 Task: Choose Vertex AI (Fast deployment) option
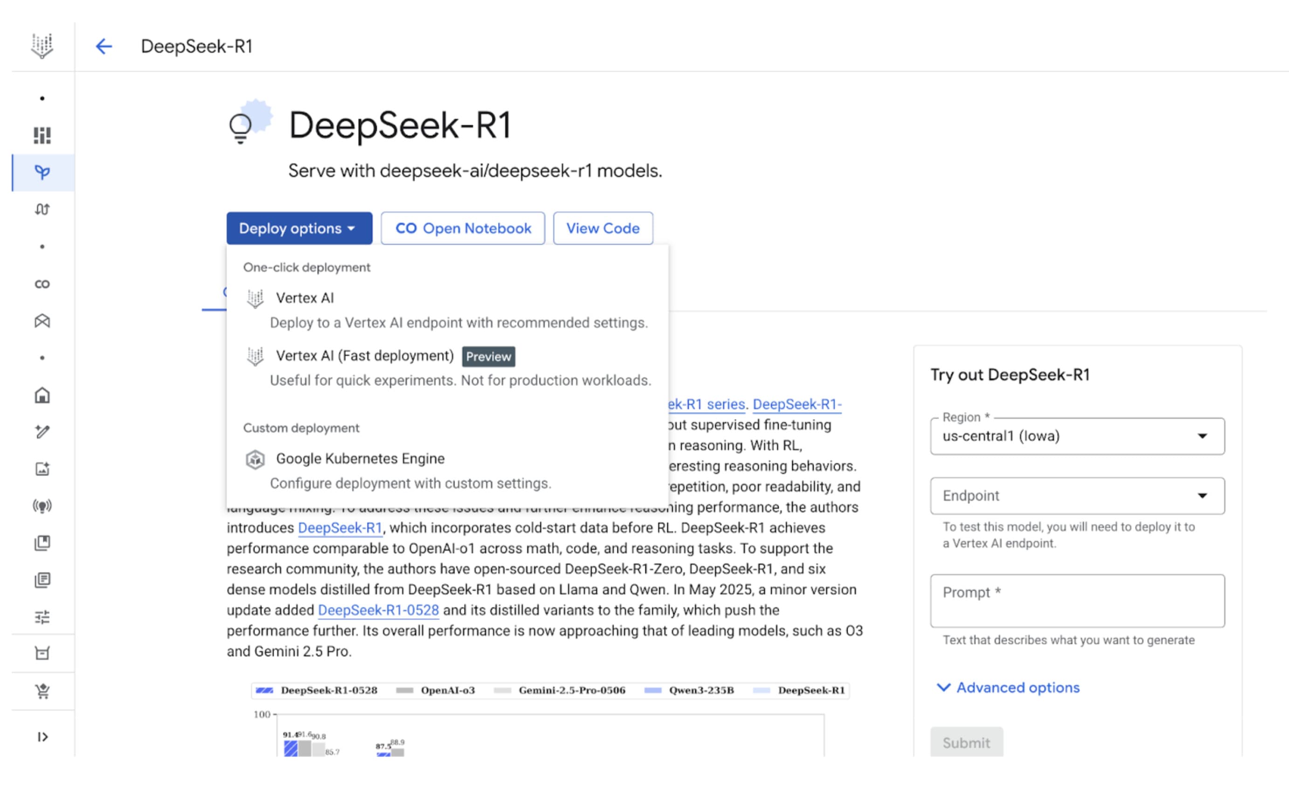point(447,368)
